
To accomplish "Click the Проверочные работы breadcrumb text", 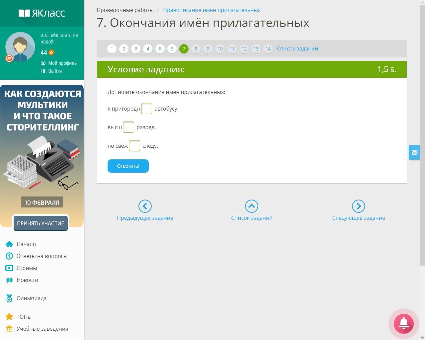I will point(125,10).
